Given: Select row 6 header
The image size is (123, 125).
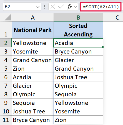Looking at the screenshot, I should (6, 77).
